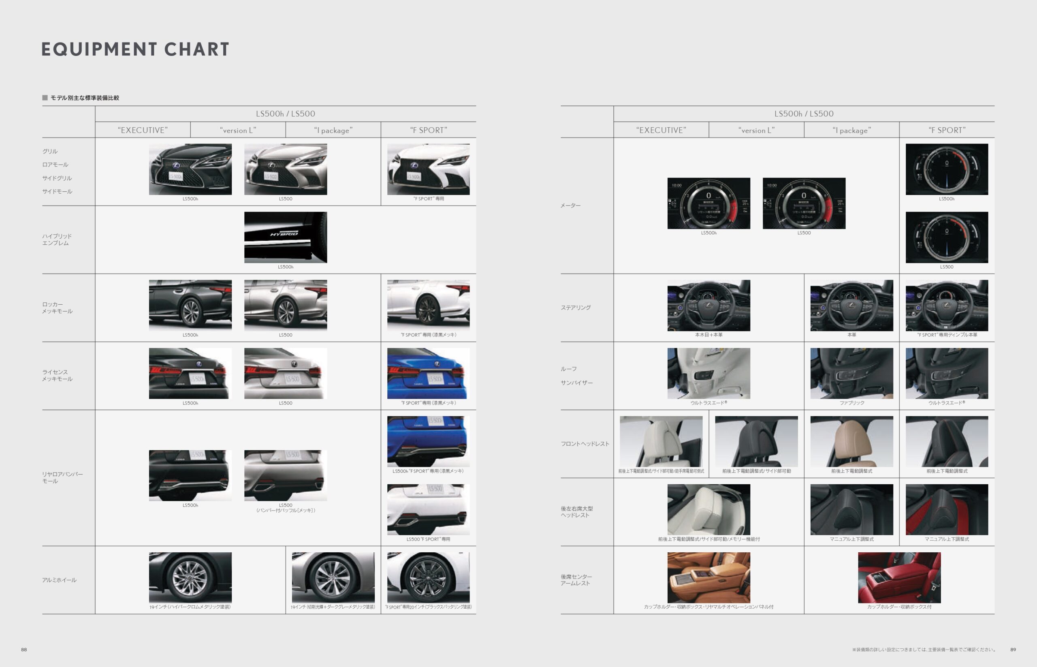Screen dimensions: 1037x667
Task: Open the blue F SPORT license molding photo
Action: (x=428, y=373)
